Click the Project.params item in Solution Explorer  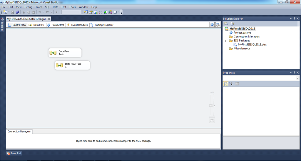click(242, 33)
